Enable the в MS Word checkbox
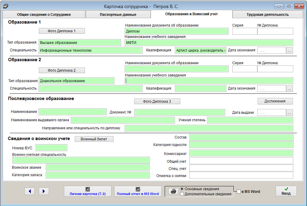 [239, 192]
